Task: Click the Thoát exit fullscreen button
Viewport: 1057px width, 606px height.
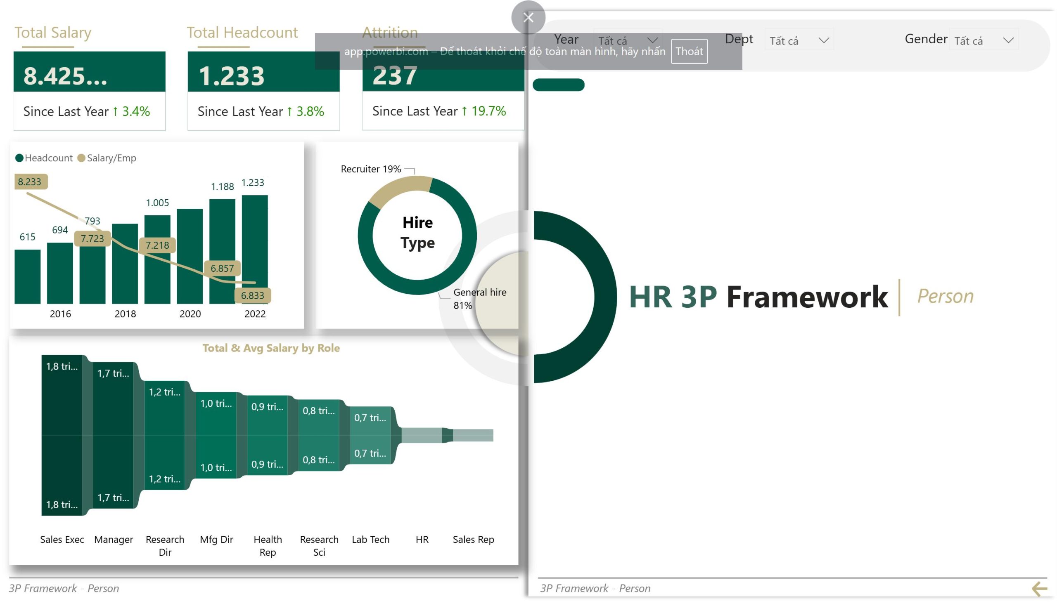Action: click(689, 51)
